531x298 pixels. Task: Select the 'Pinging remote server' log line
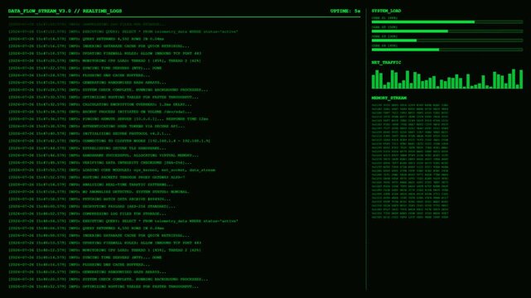pos(109,119)
